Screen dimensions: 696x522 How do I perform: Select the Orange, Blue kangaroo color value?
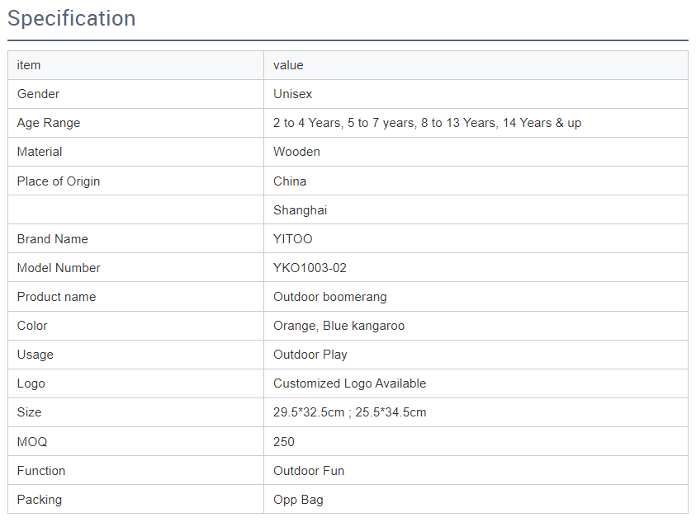coord(339,326)
